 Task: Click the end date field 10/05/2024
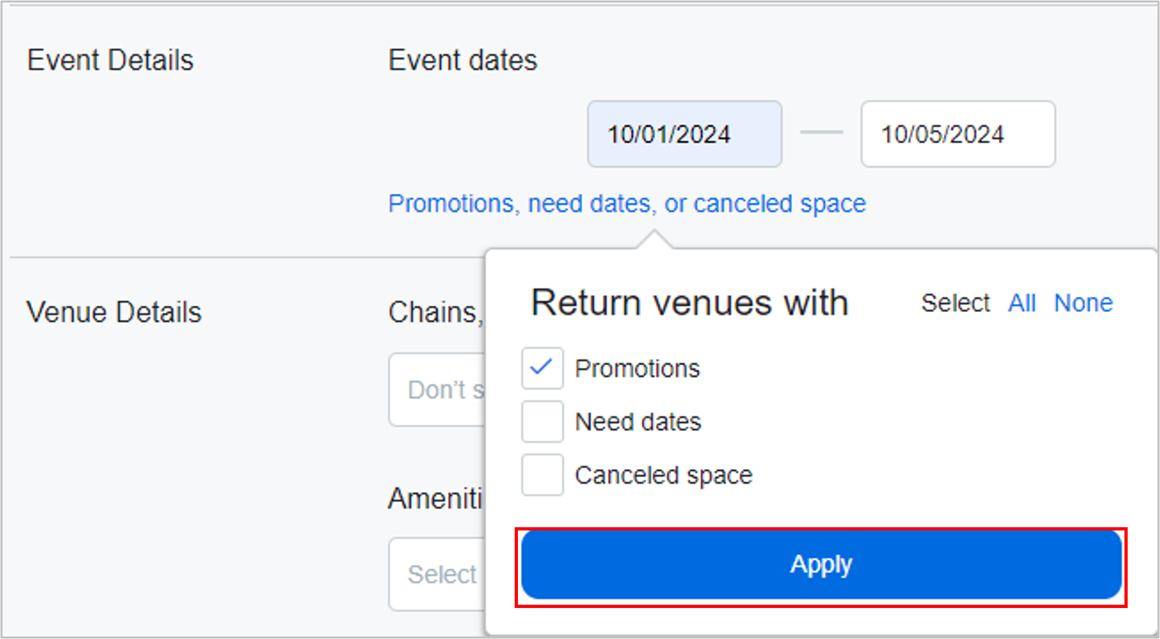point(958,134)
